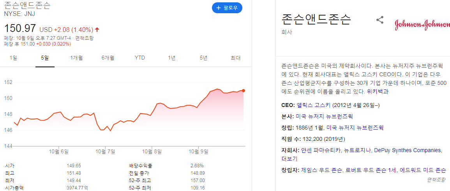This screenshot has height=191, width=450.
Task: Show the YTD chart range
Action: [x=140, y=58]
